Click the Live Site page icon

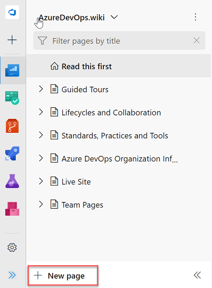[54, 181]
